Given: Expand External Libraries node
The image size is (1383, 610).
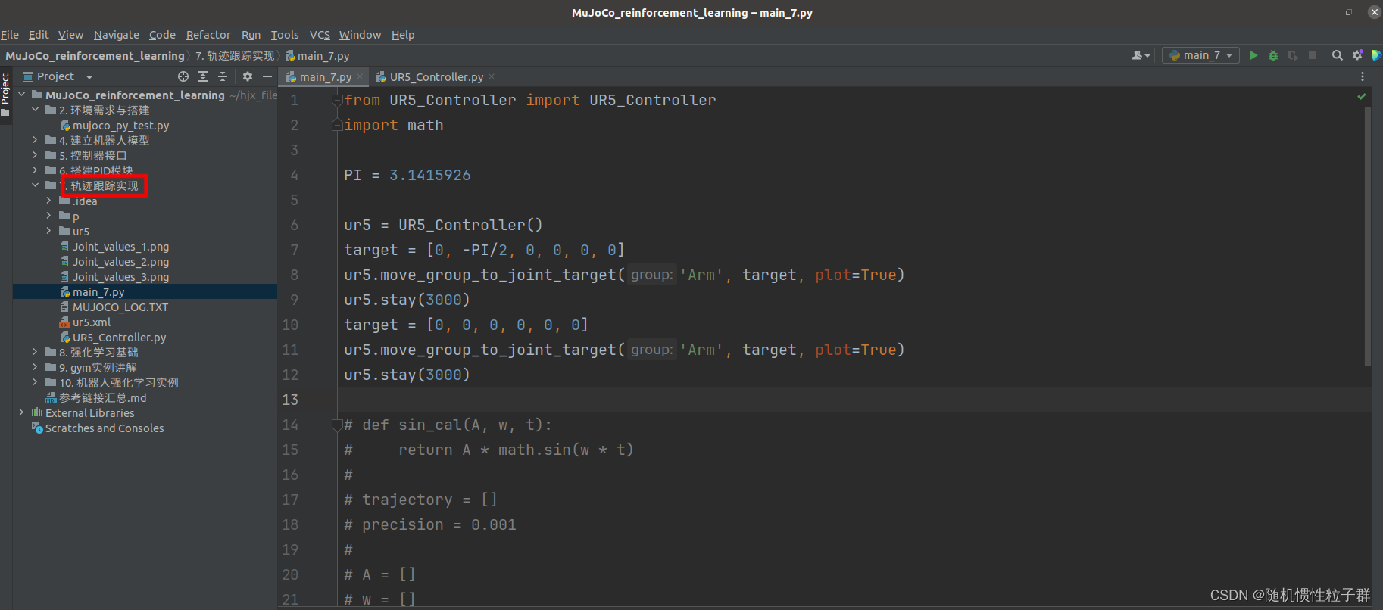Looking at the screenshot, I should (x=21, y=412).
